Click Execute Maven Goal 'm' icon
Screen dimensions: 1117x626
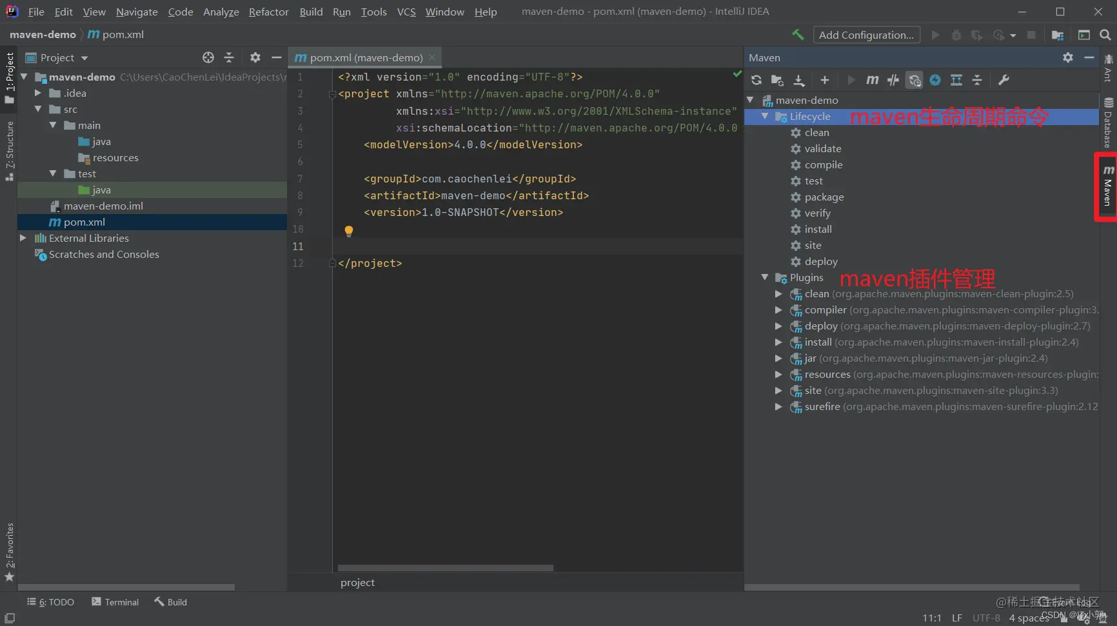click(872, 80)
